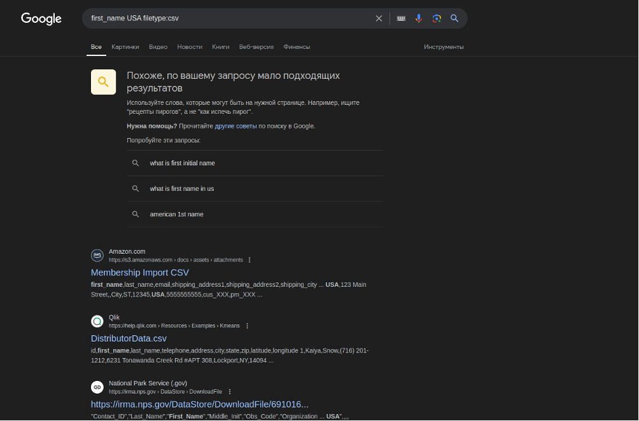Click the Qlik result favicon

coord(97,321)
